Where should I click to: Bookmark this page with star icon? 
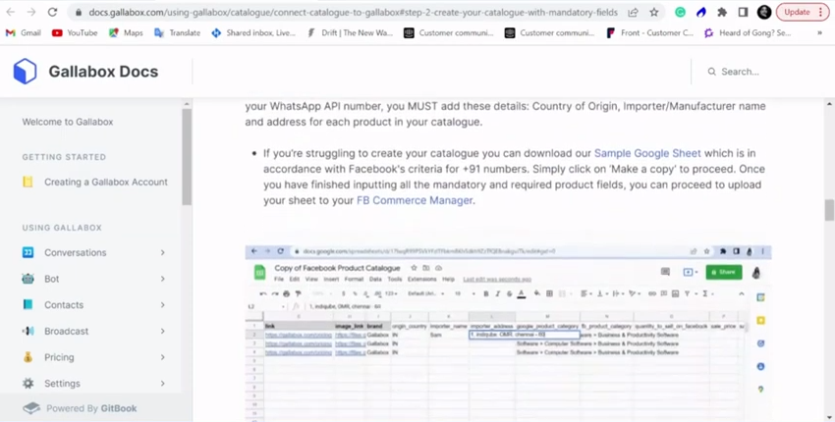point(654,12)
